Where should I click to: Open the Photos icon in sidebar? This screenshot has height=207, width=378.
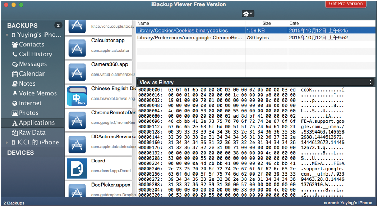click(x=15, y=113)
